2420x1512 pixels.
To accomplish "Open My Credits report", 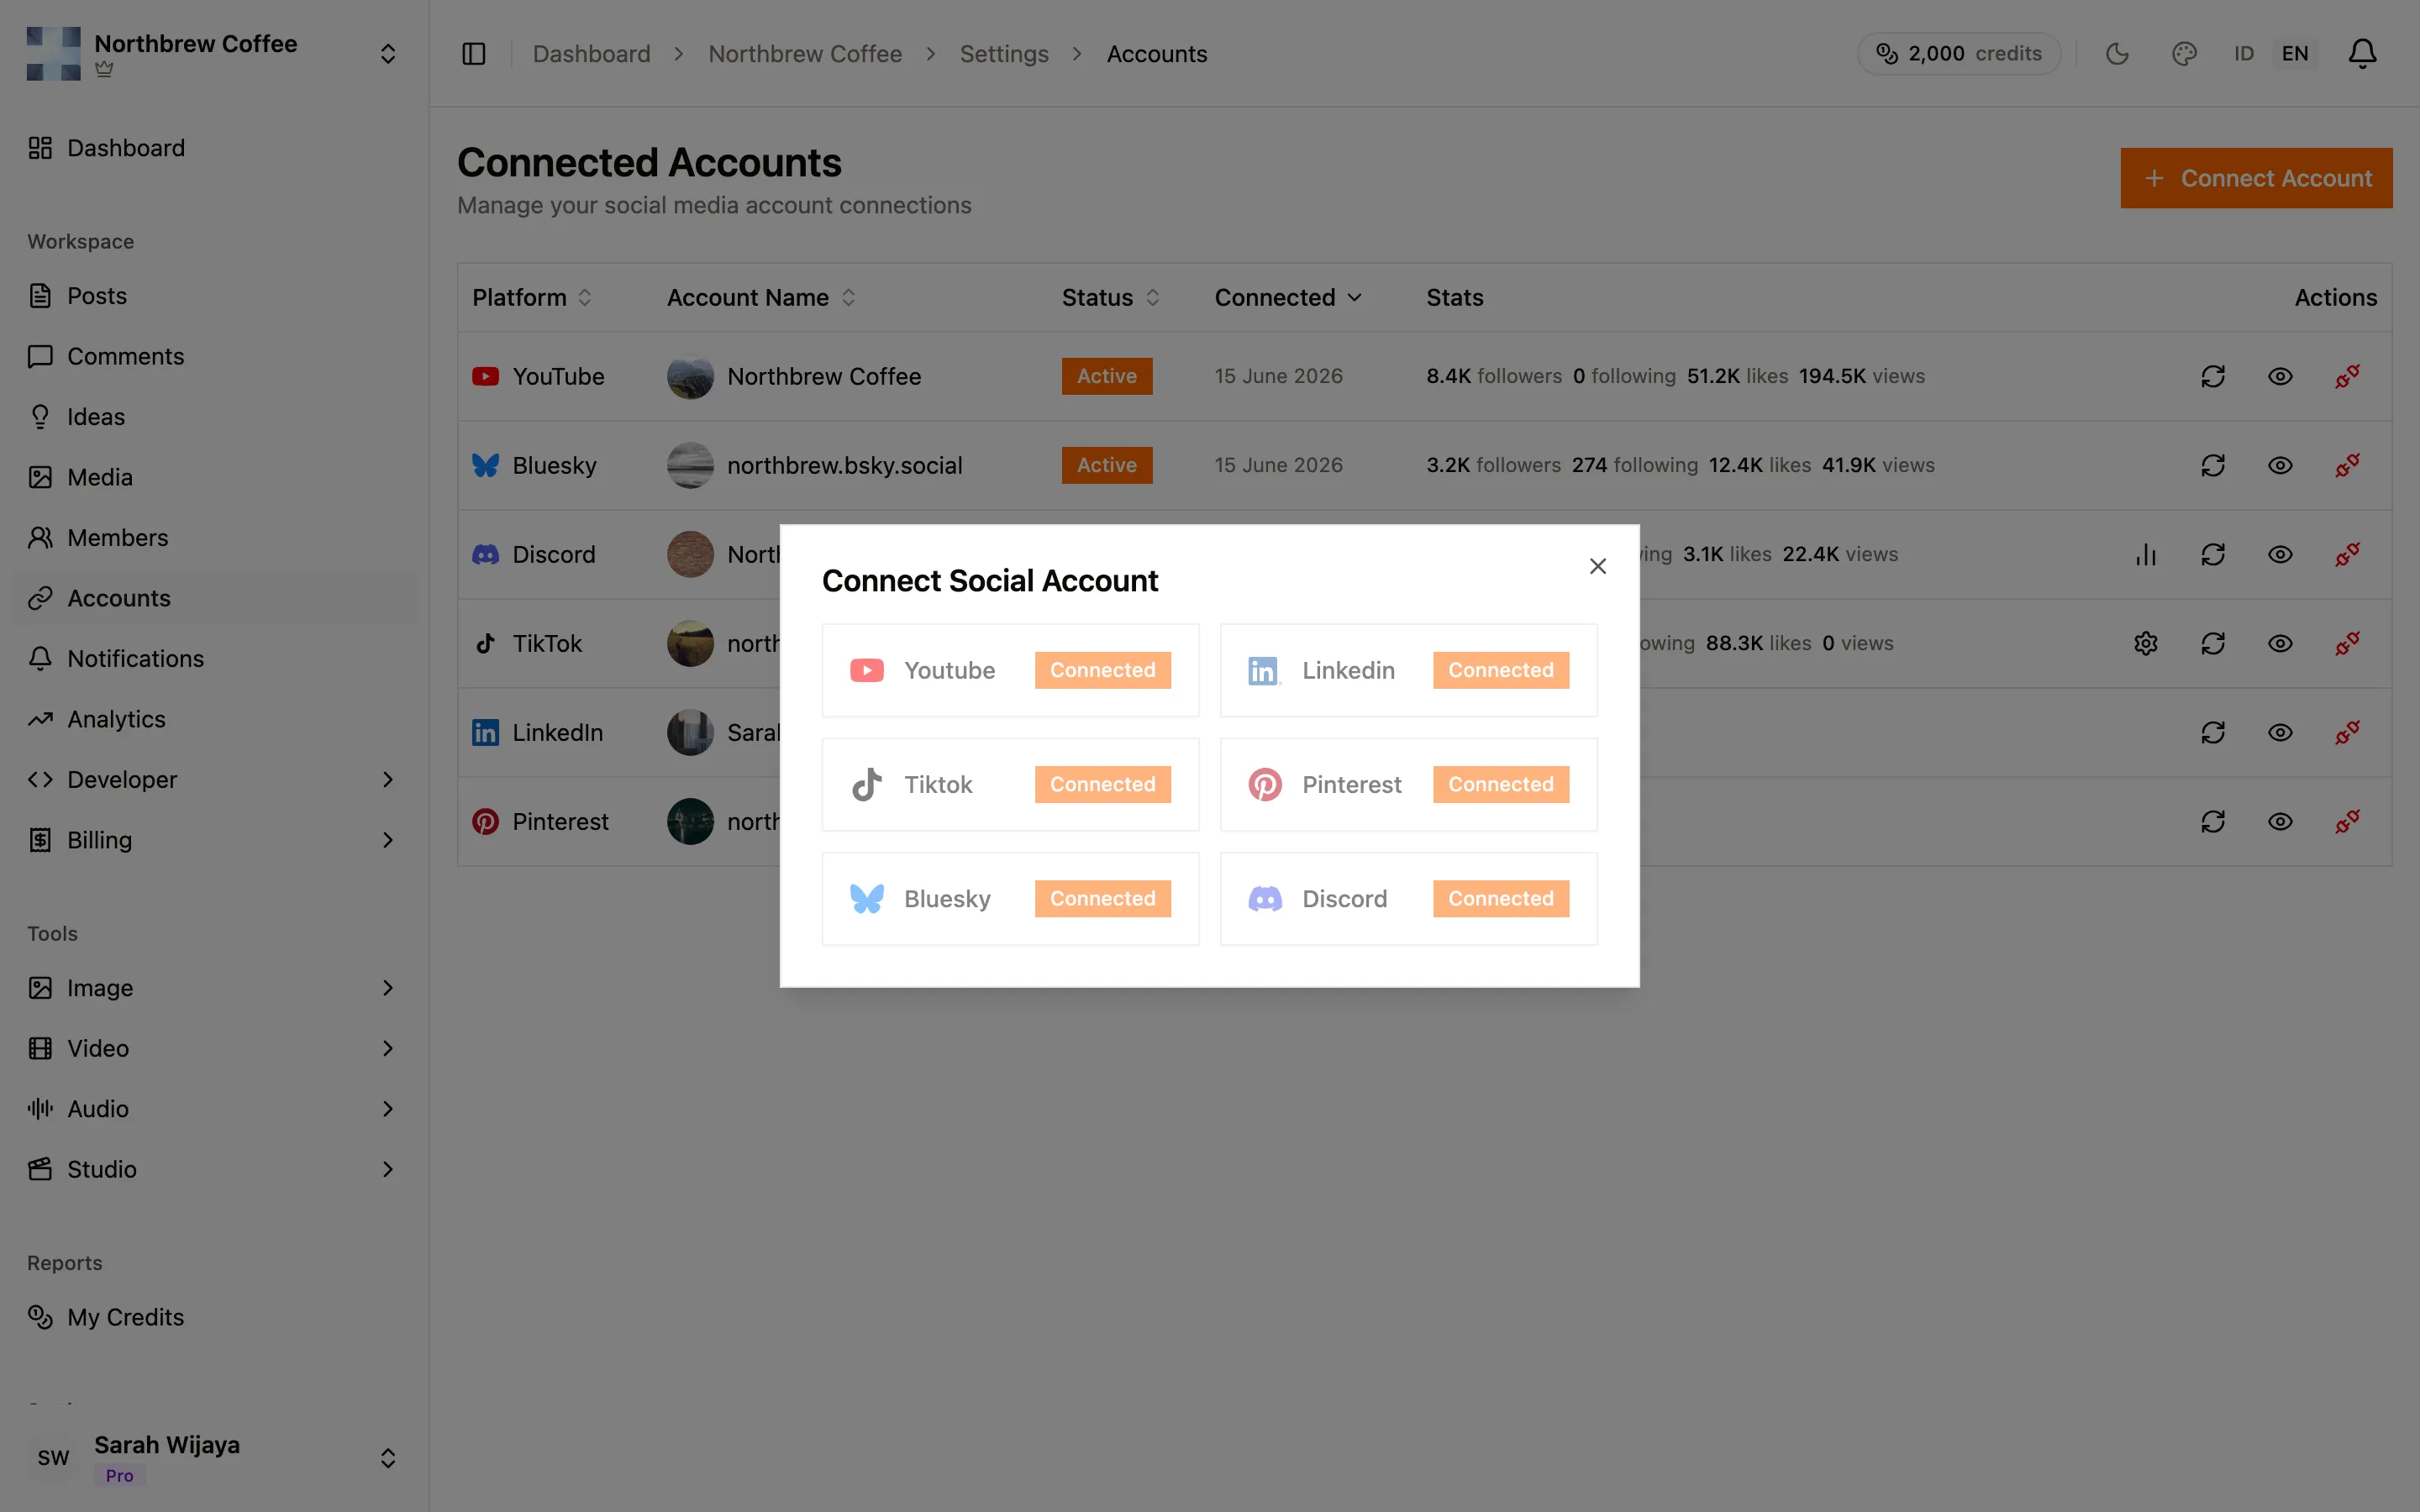I will (213, 1317).
